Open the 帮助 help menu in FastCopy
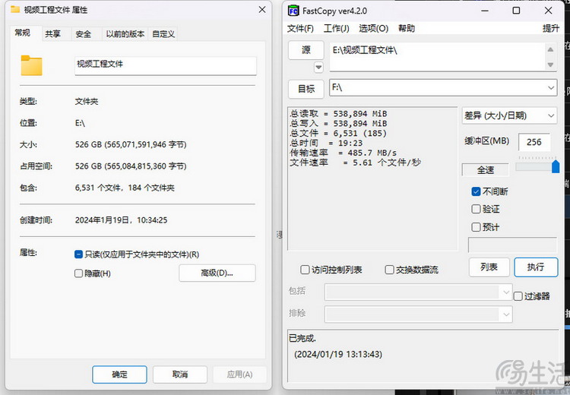The image size is (570, 395). coord(407,28)
